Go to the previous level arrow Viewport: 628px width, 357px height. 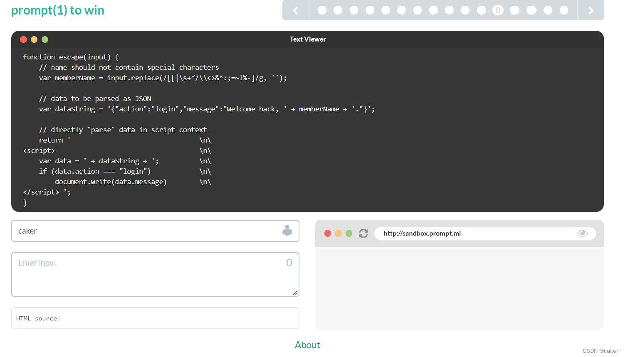pyautogui.click(x=295, y=10)
